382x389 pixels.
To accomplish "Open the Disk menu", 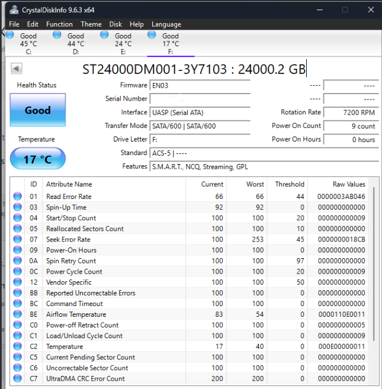I will 115,24.
